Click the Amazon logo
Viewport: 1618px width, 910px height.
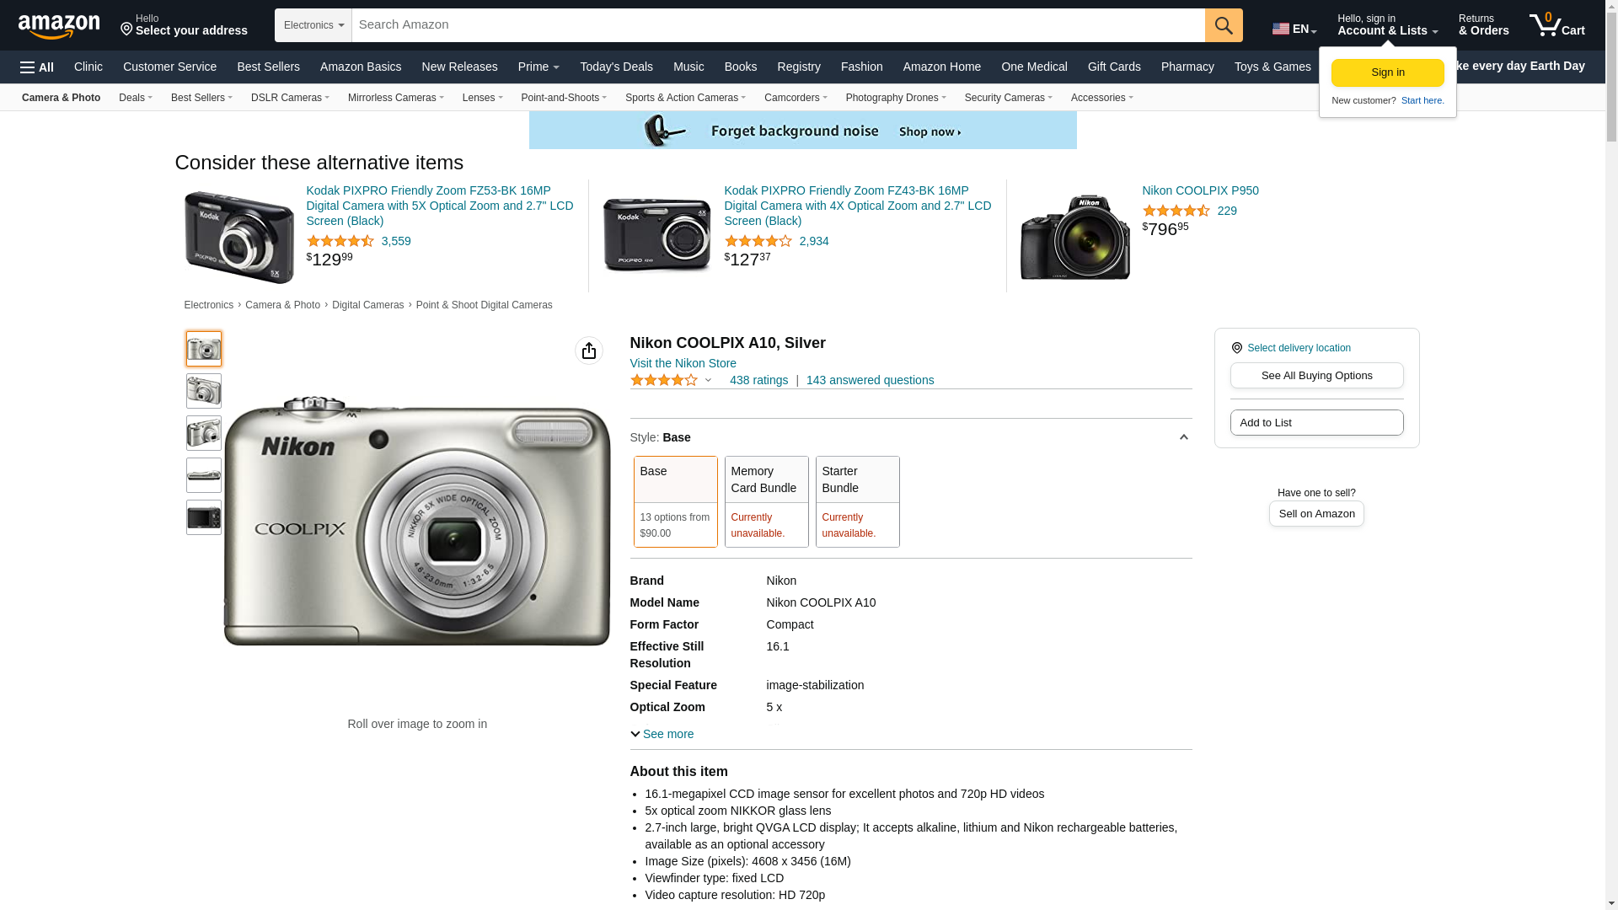point(59,26)
